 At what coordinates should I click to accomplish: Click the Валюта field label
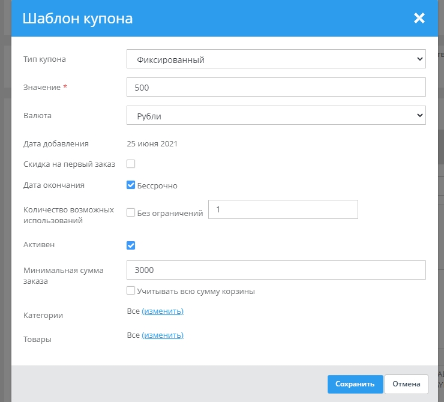(37, 115)
